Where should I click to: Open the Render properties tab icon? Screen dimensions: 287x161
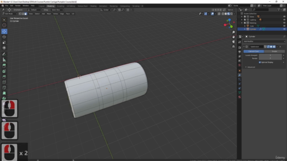click(x=239, y=47)
